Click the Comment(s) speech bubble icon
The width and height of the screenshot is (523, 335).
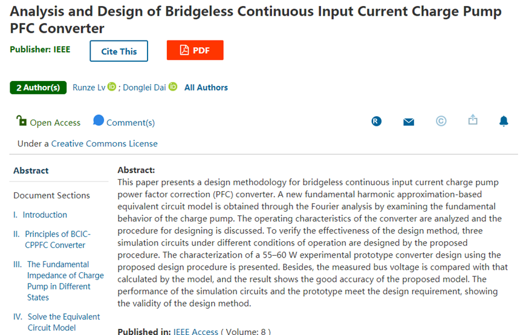click(x=99, y=121)
